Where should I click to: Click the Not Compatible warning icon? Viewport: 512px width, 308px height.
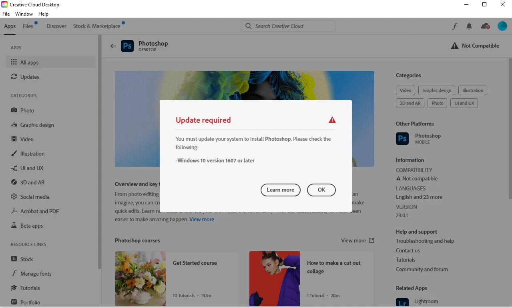point(455,46)
